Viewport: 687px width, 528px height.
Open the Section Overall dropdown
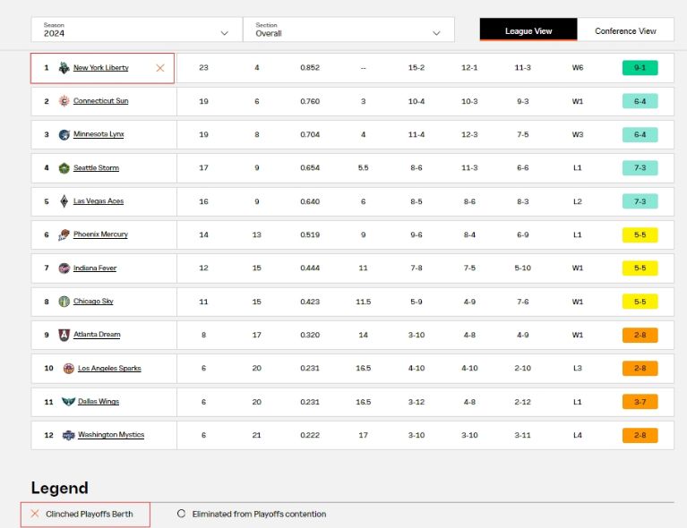pyautogui.click(x=348, y=30)
